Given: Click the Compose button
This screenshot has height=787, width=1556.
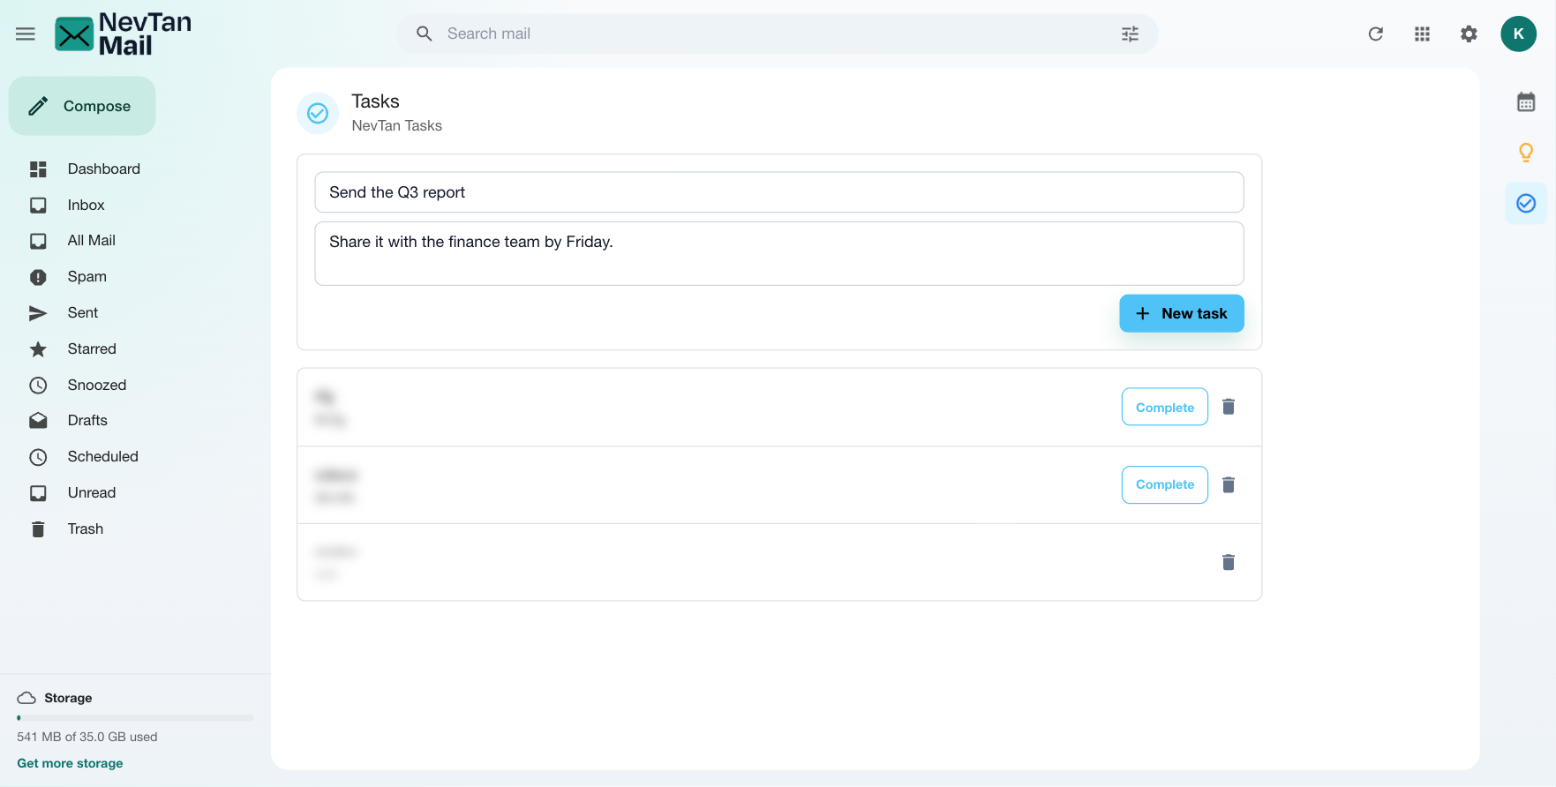Looking at the screenshot, I should tap(82, 106).
